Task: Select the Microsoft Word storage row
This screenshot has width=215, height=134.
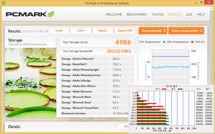Action: tap(95, 97)
